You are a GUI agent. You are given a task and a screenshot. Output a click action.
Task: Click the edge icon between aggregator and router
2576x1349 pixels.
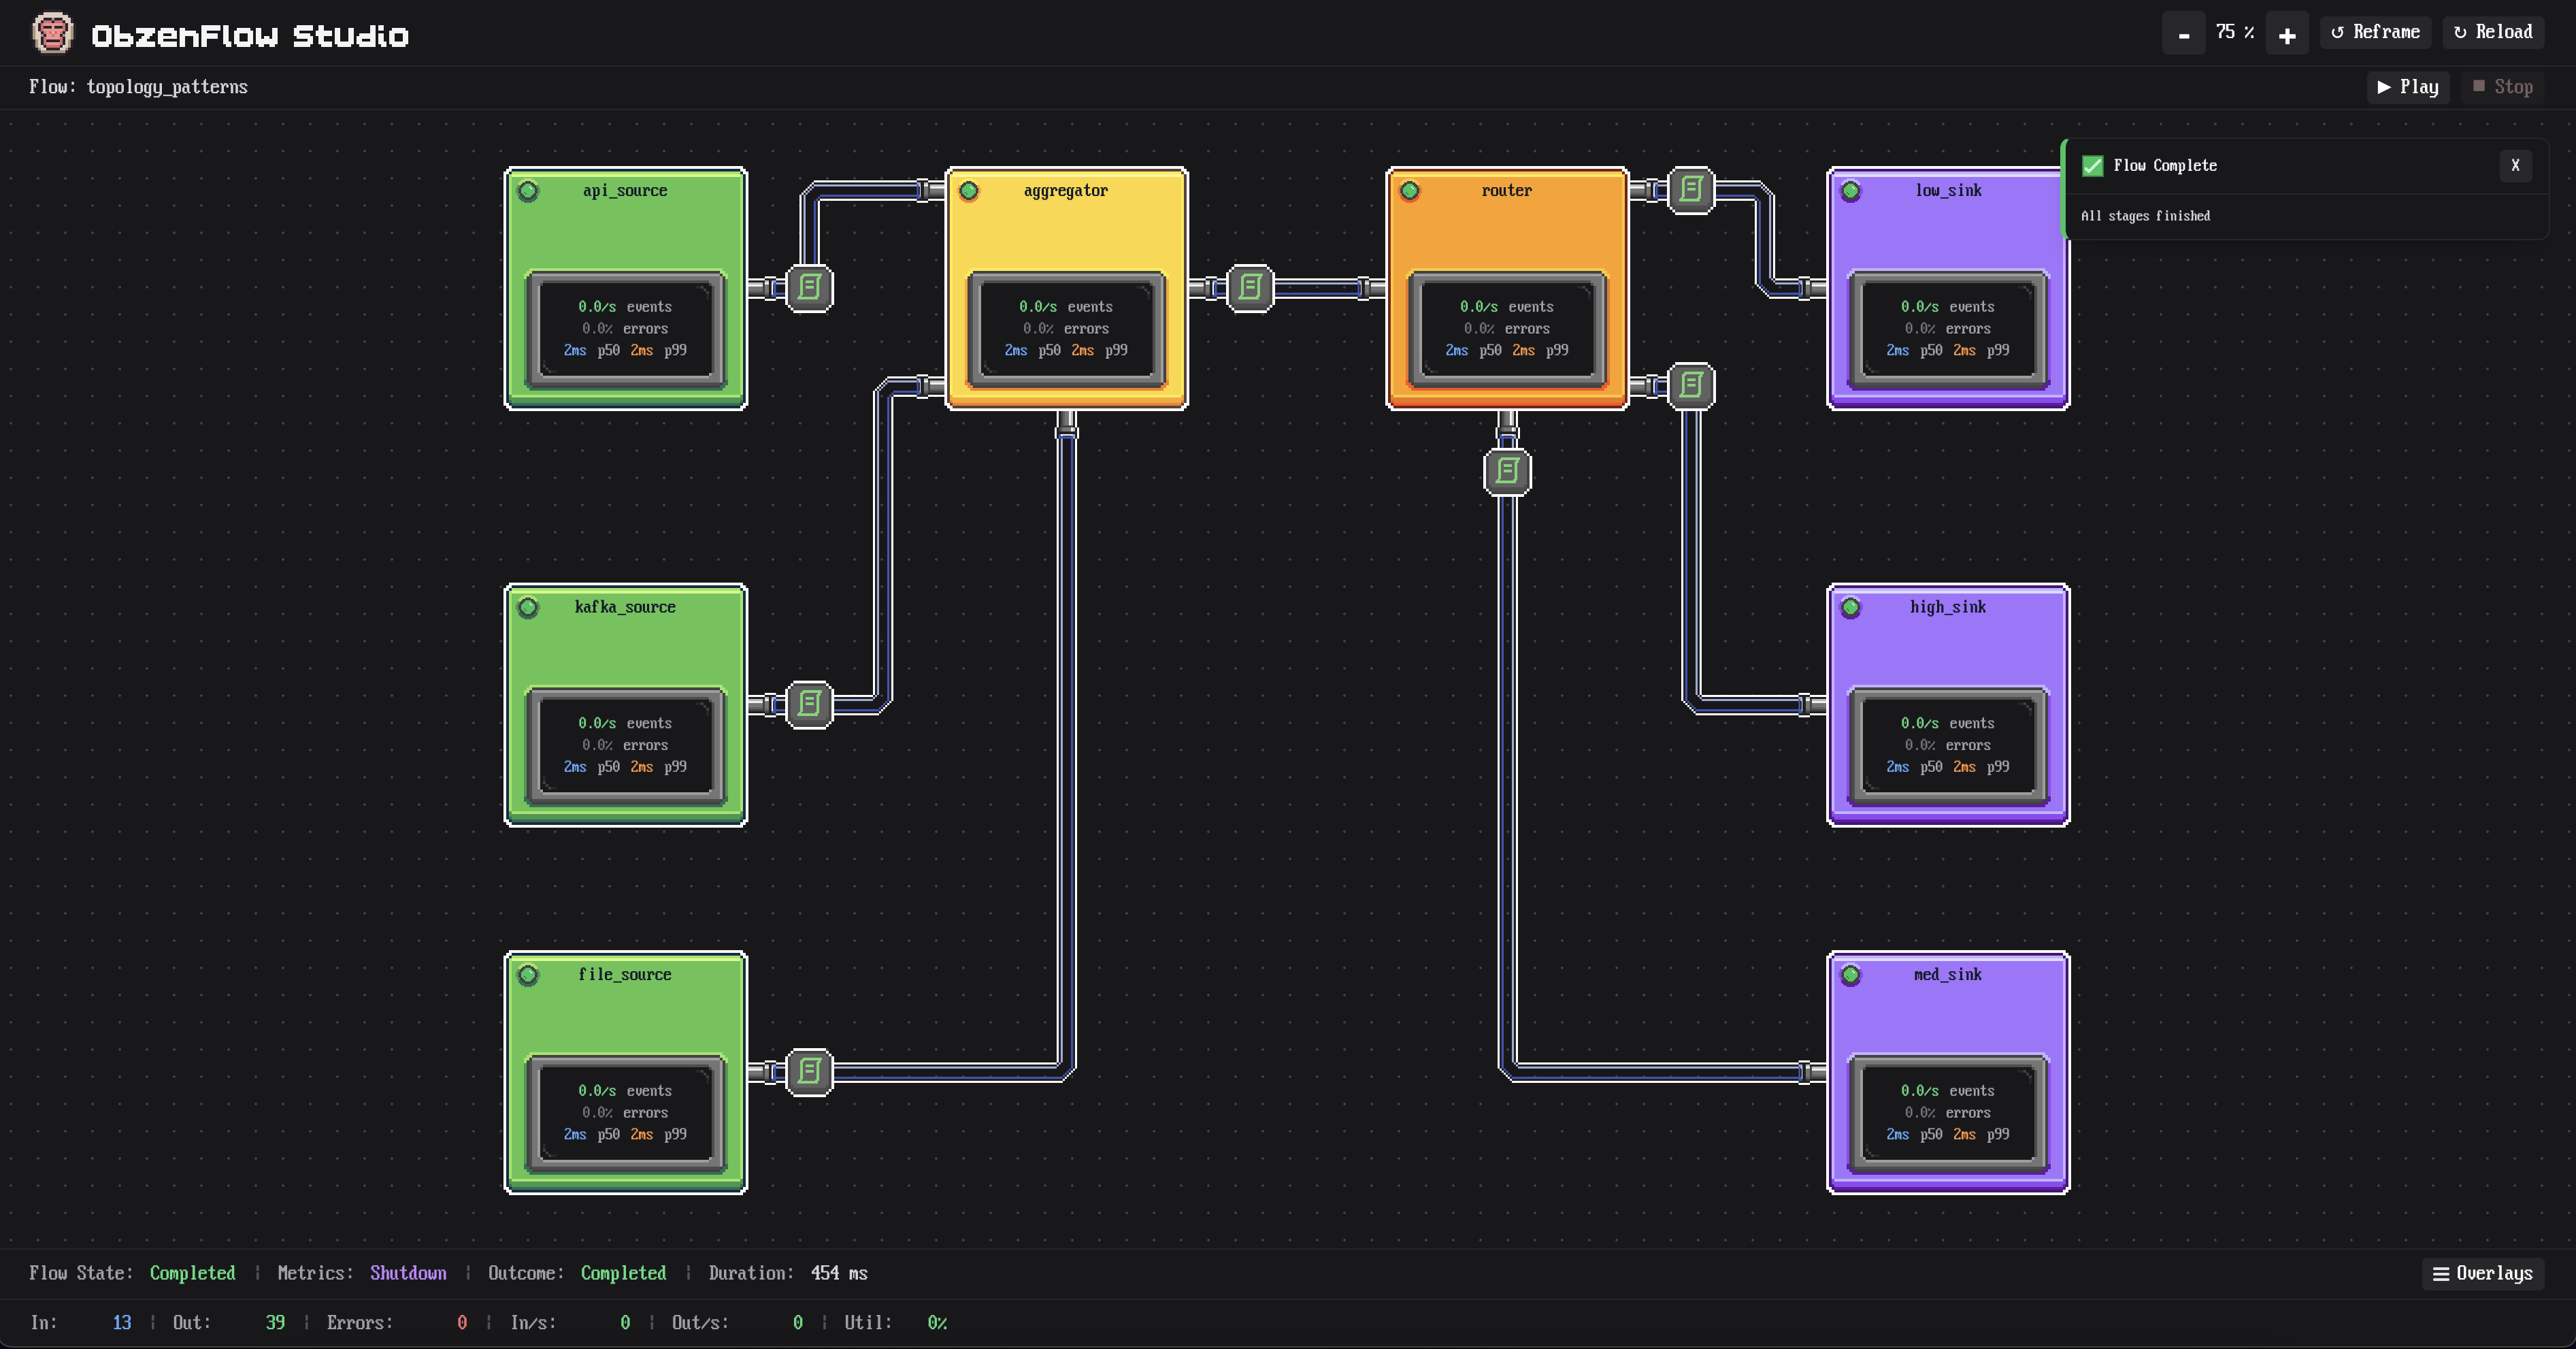click(x=1250, y=288)
